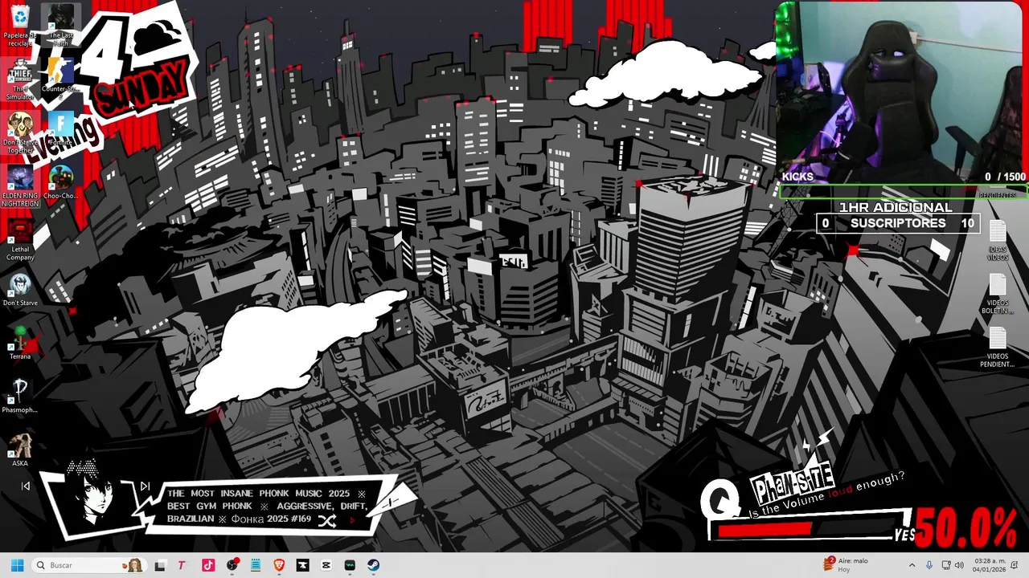Open the Papelera de reciclaje icon
This screenshot has height=578, width=1029.
[x=19, y=26]
